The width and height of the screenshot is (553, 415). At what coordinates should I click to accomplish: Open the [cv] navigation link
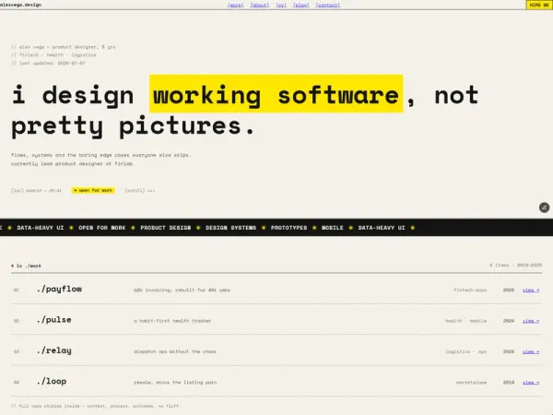[281, 5]
